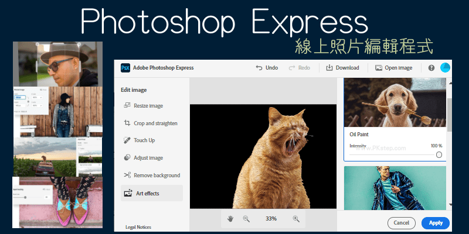Click the zoom in magnifier
The height and width of the screenshot is (234, 469).
click(296, 219)
